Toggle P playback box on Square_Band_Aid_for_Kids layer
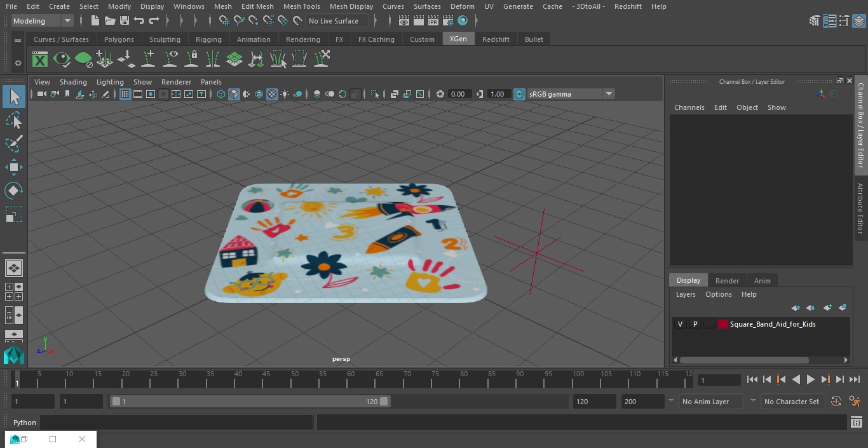The image size is (868, 448). 695,324
